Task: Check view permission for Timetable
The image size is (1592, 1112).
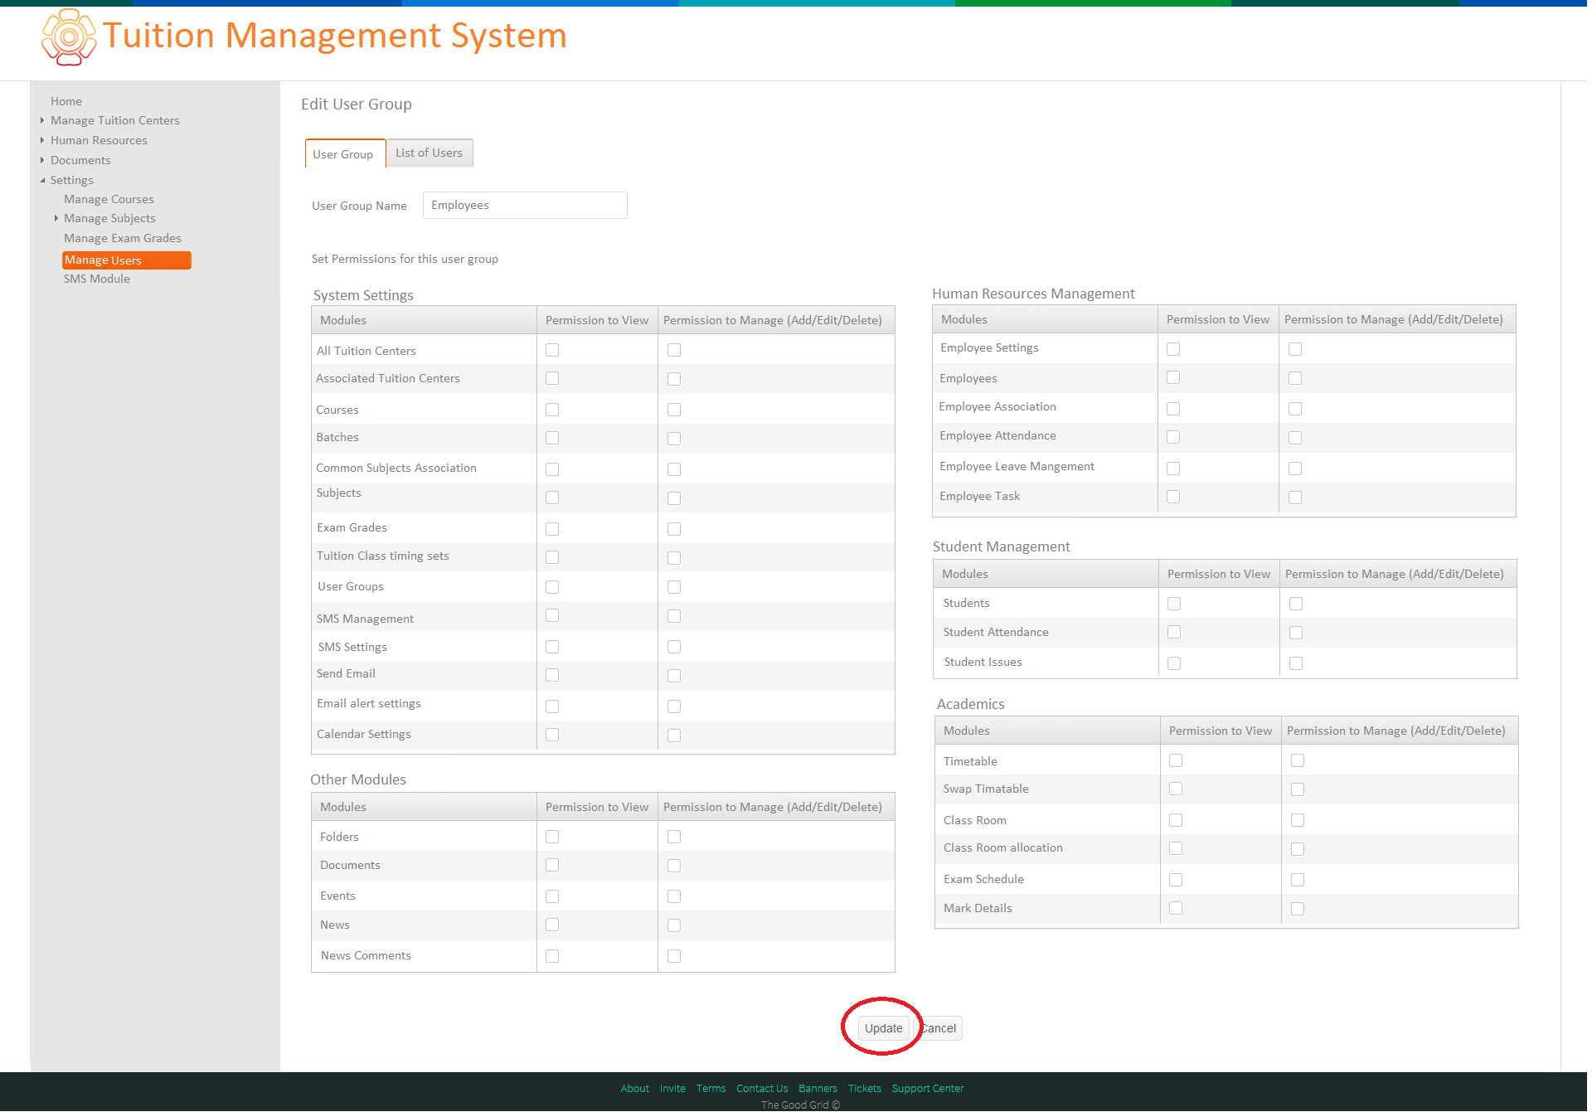Action: point(1176,761)
